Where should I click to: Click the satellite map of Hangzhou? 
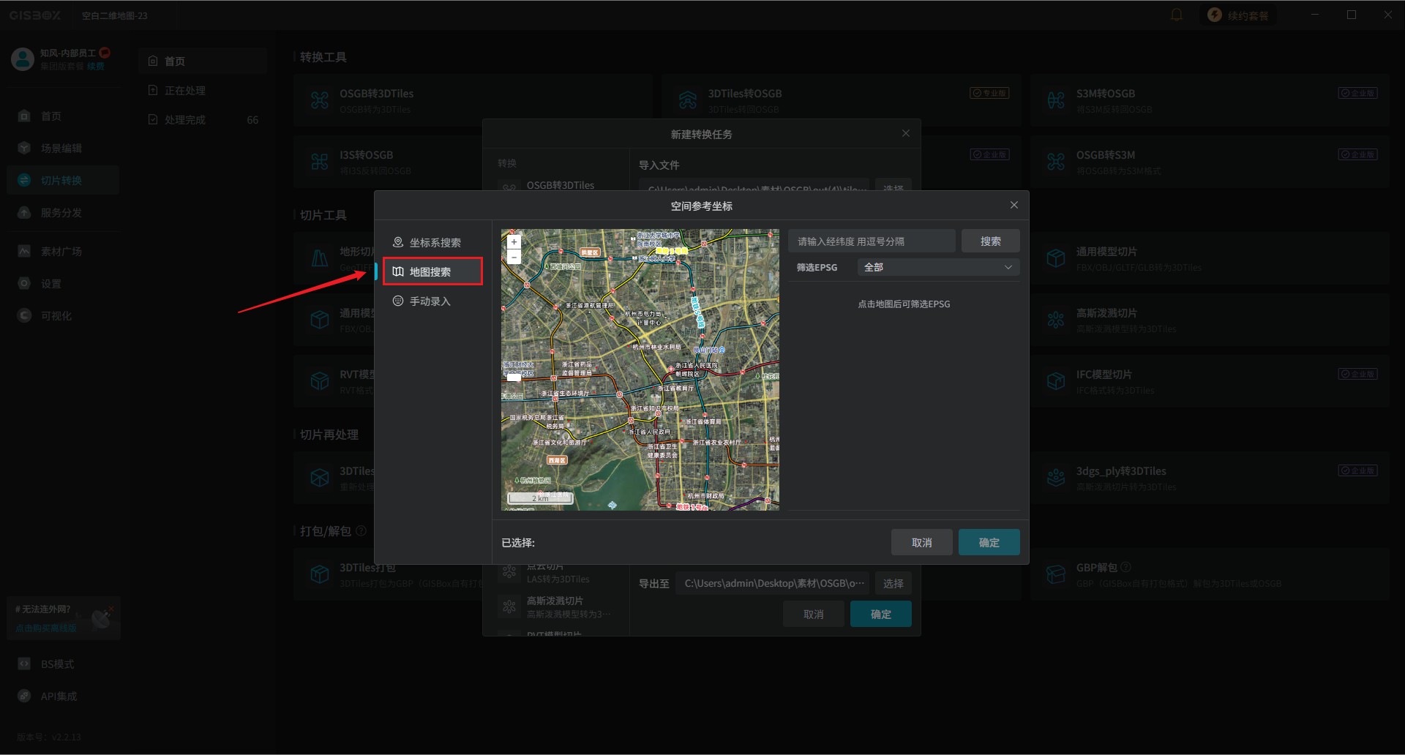pos(640,369)
